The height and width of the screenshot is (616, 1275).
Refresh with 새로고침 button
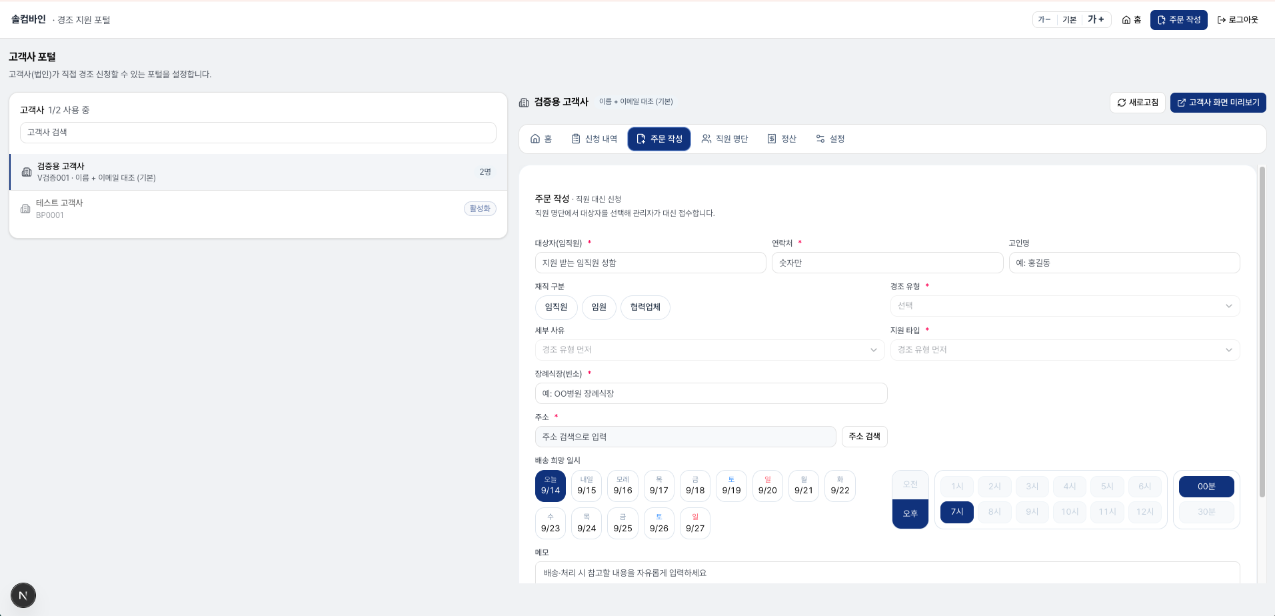[x=1138, y=102]
